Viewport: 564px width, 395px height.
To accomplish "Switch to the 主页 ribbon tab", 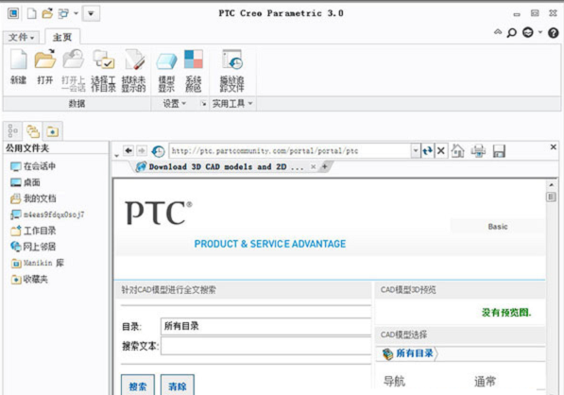I will pyautogui.click(x=62, y=37).
